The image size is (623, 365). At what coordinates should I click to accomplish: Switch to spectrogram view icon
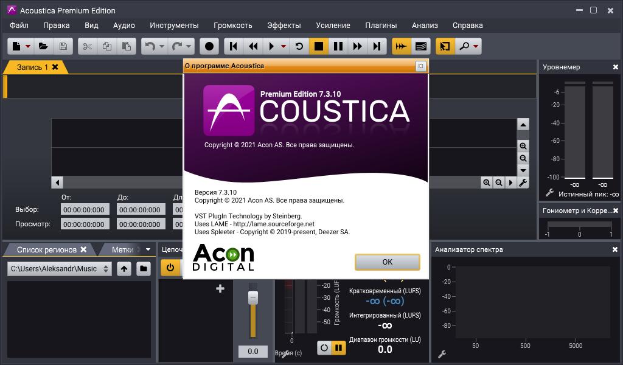[x=420, y=46]
